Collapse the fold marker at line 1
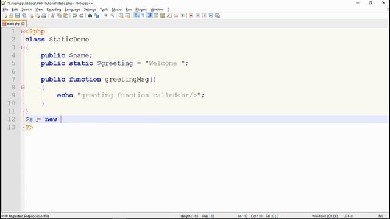This screenshot has height=219, width=390. coord(23,32)
